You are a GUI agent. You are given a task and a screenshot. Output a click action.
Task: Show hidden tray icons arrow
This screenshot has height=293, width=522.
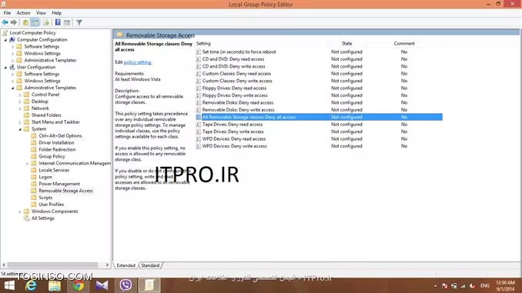436,285
